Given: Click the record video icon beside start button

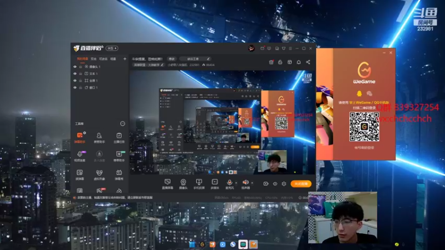Looking at the screenshot, I should pos(266,184).
